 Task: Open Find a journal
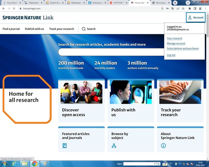coord(11,29)
